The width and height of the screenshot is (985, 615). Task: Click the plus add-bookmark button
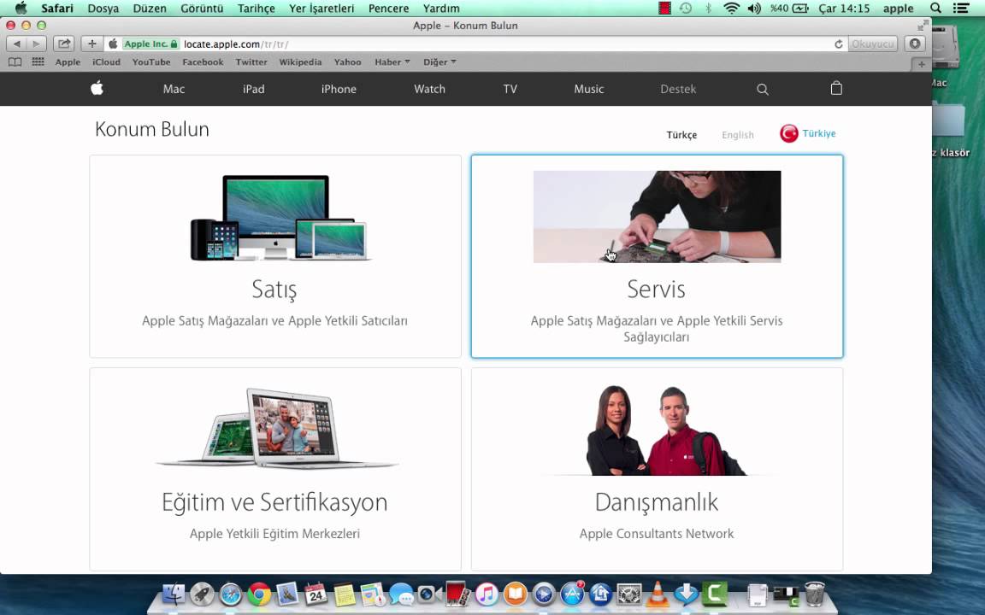(91, 44)
